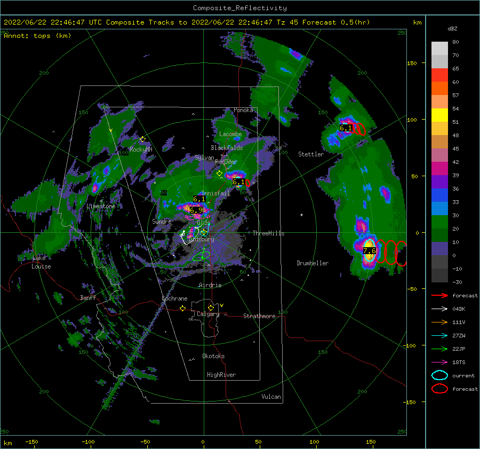The height and width of the screenshot is (449, 480).
Task: Click the 6.1 label near Stettler
Action: [x=346, y=128]
